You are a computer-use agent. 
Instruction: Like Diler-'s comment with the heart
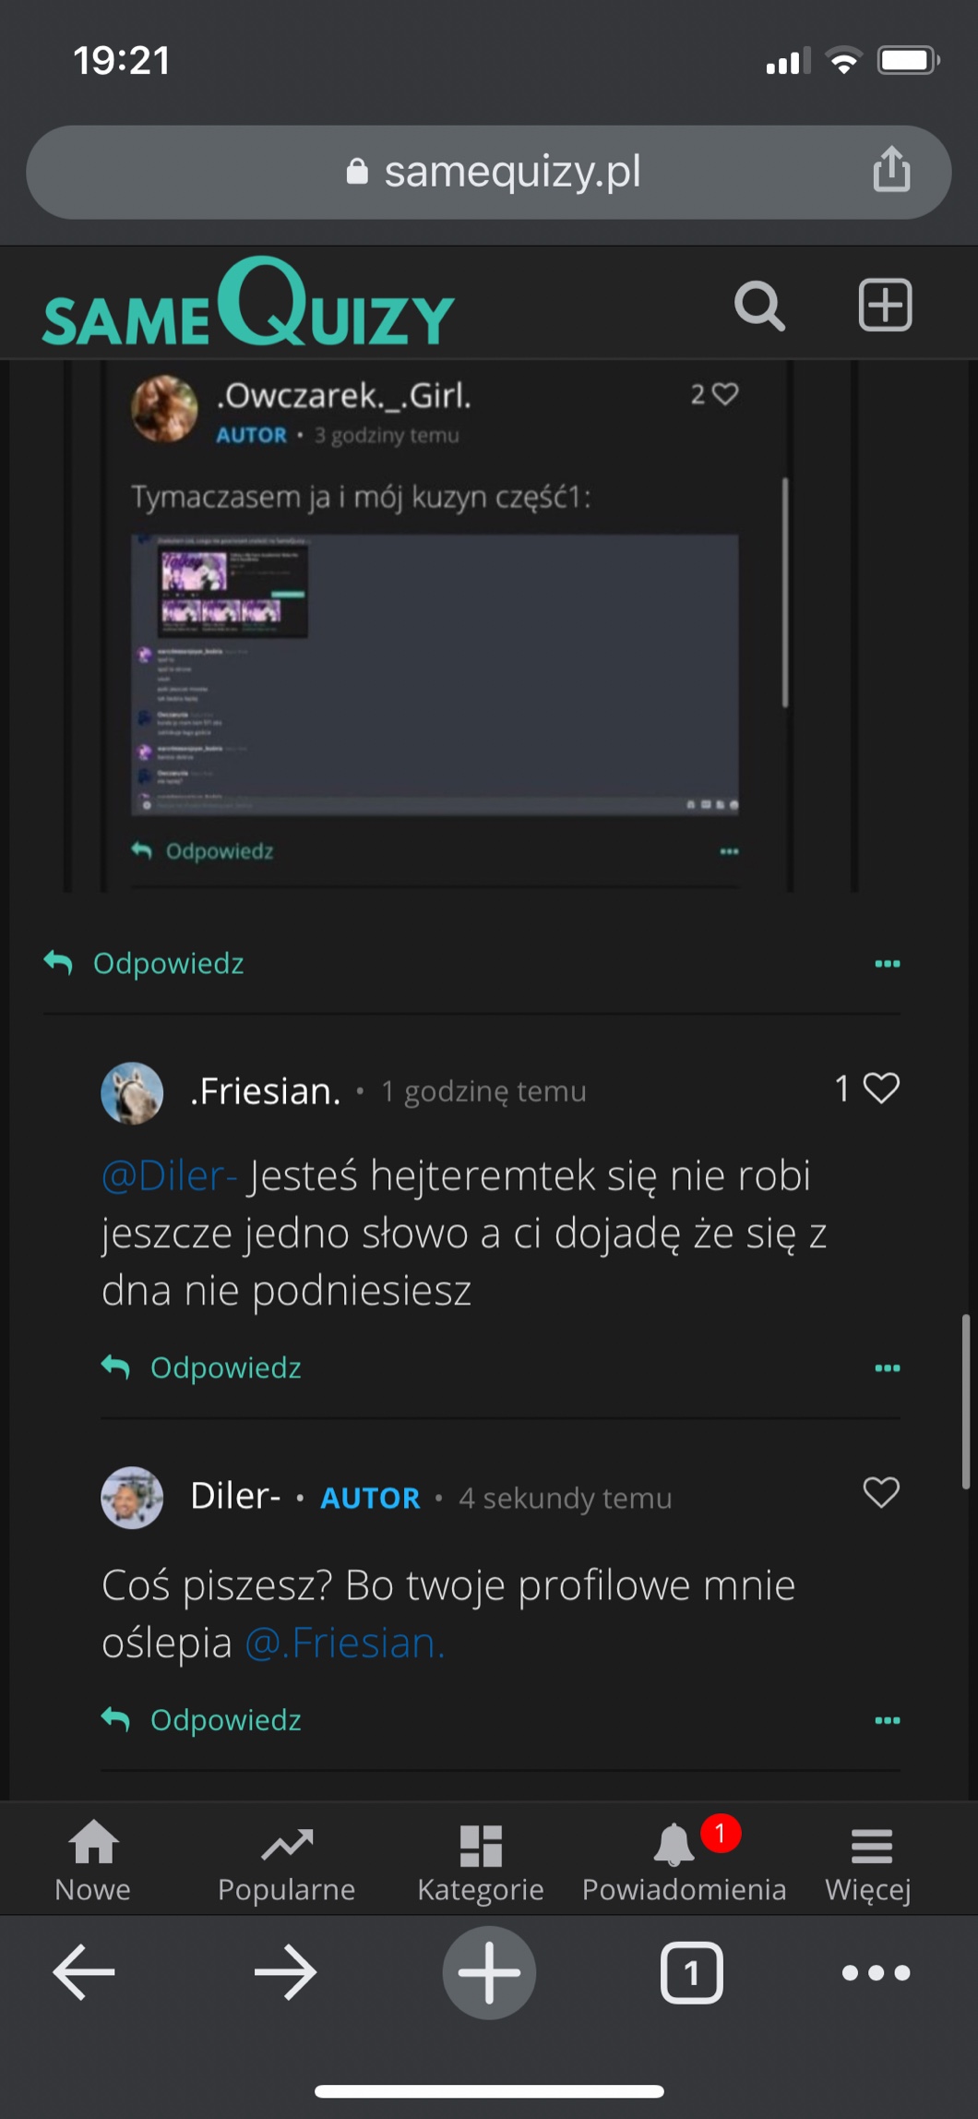[x=881, y=1492]
